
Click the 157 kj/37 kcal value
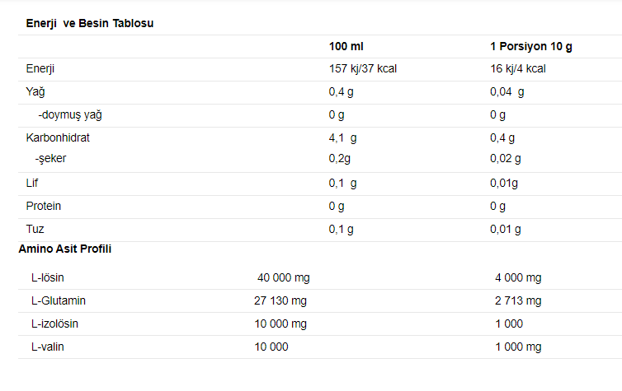click(363, 69)
